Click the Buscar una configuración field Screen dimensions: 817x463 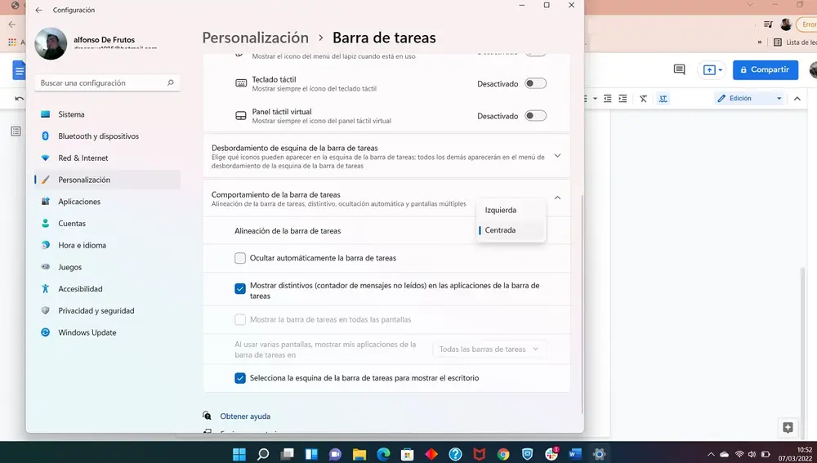[107, 82]
